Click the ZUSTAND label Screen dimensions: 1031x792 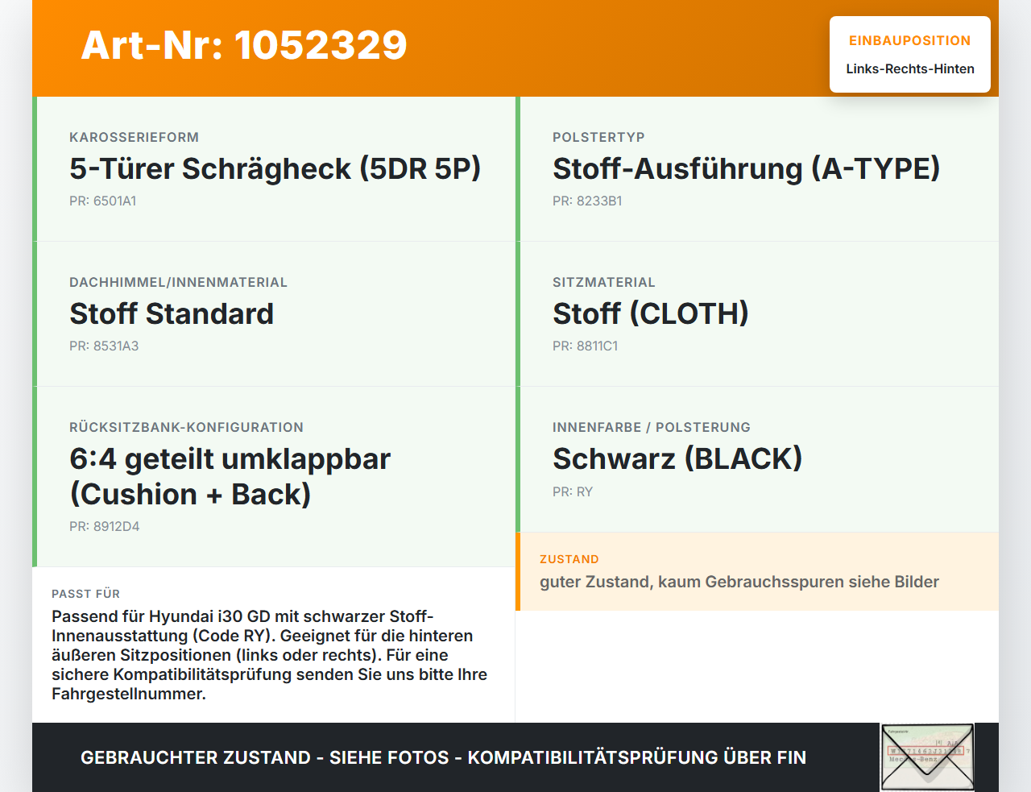569,559
